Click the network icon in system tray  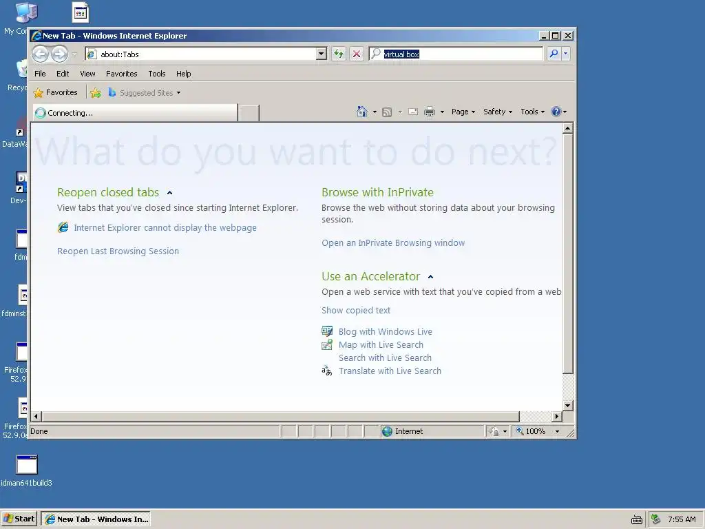pyautogui.click(x=656, y=519)
